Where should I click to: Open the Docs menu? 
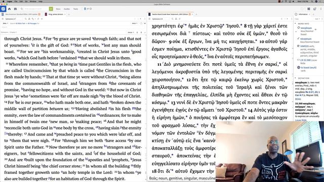point(58,9)
